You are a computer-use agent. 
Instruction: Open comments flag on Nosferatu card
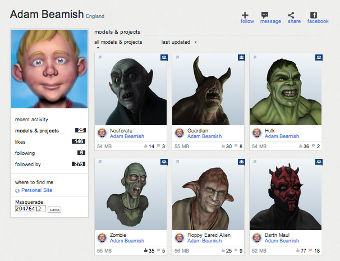coord(159,146)
